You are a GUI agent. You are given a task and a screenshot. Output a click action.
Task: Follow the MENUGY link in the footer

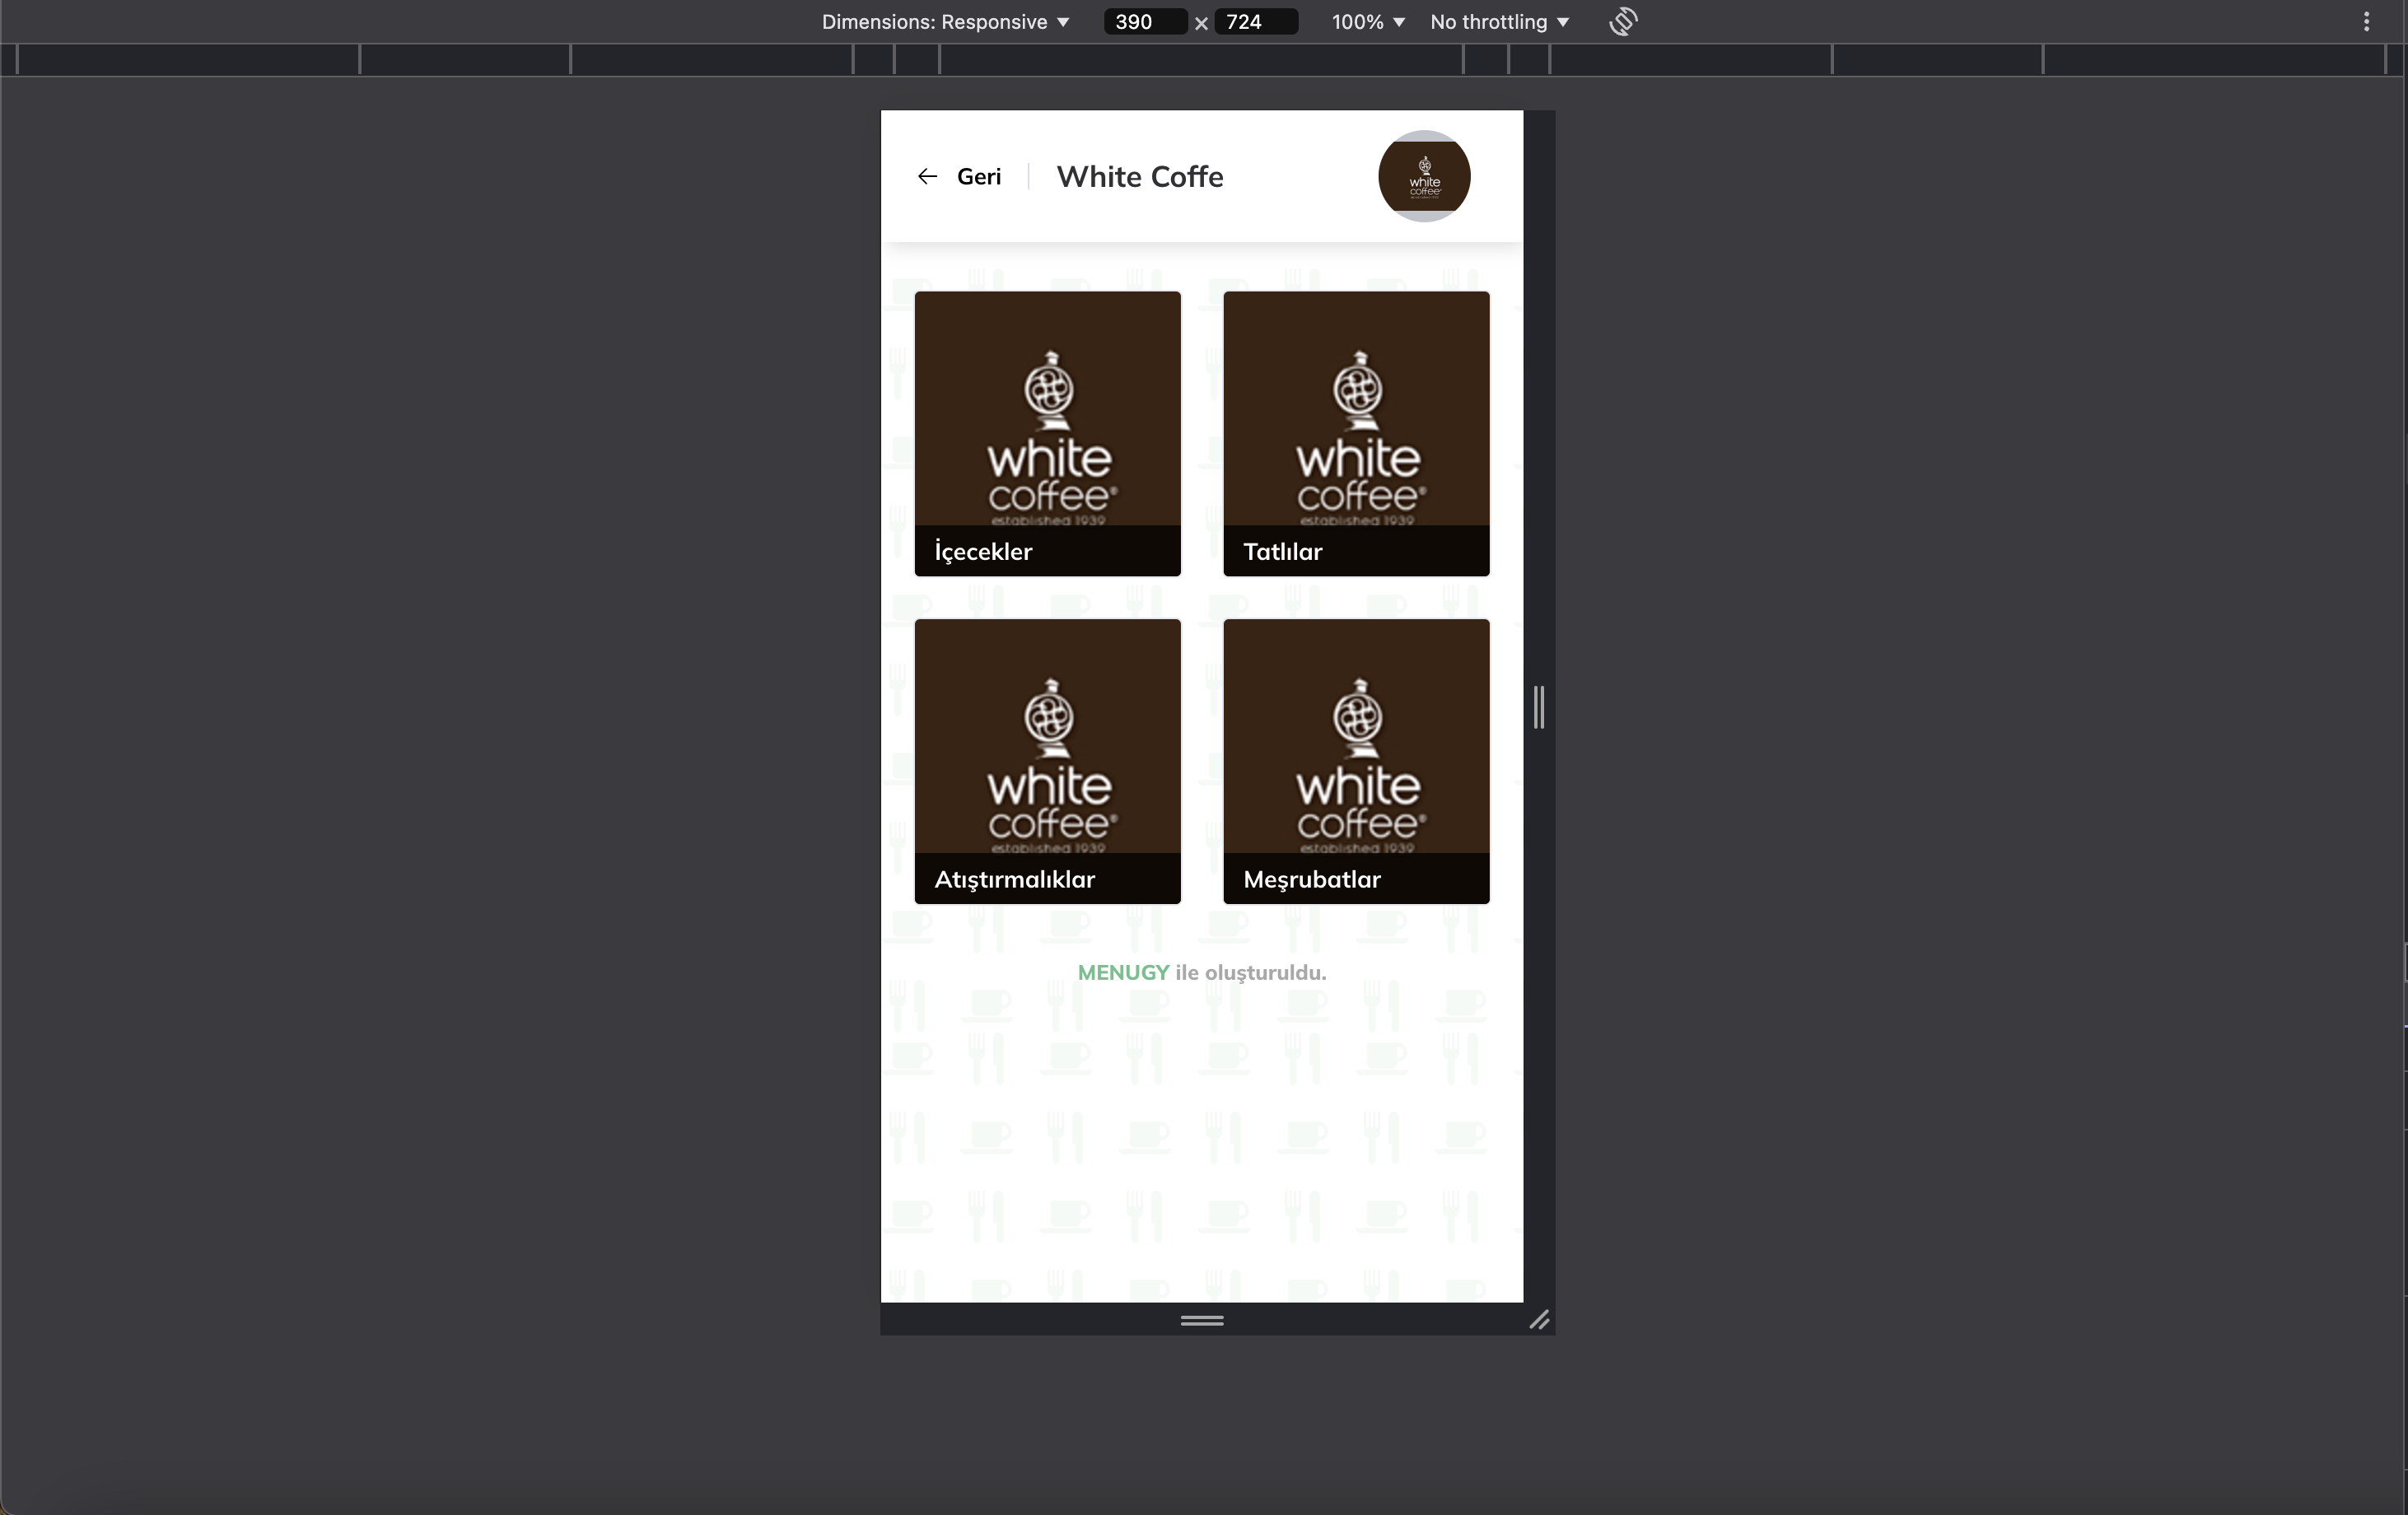1123,972
